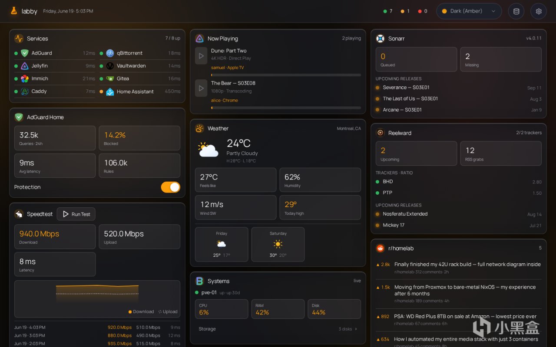Click the Caddy icon in Services

[25, 92]
